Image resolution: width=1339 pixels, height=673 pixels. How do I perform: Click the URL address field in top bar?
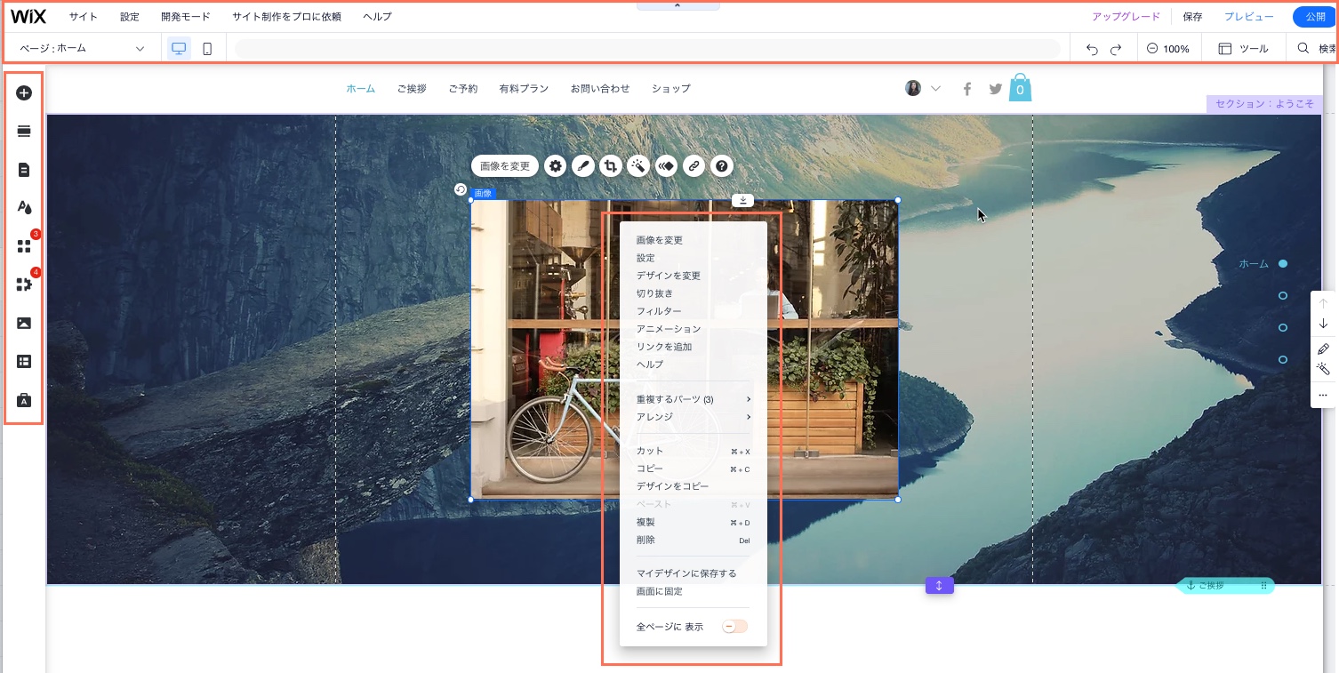(x=648, y=49)
